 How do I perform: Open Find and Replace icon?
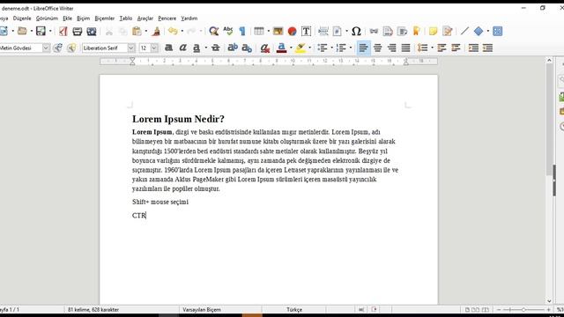213,32
